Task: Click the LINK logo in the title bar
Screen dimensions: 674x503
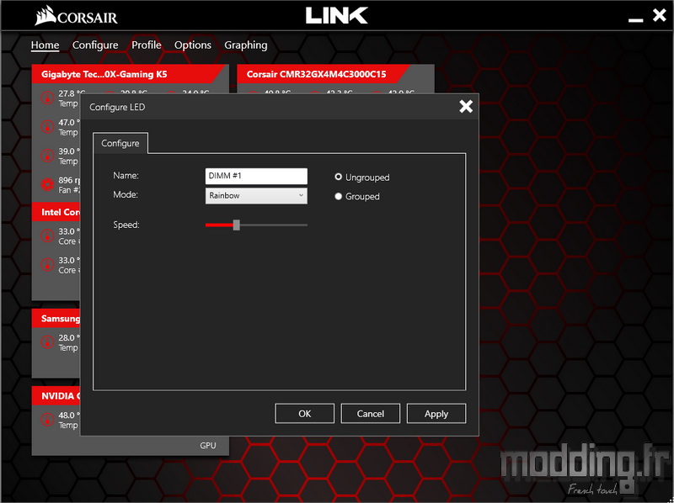Action: click(336, 15)
